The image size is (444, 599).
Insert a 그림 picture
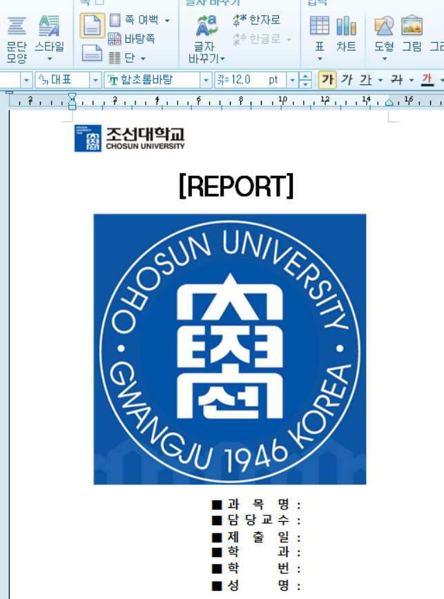click(x=412, y=34)
